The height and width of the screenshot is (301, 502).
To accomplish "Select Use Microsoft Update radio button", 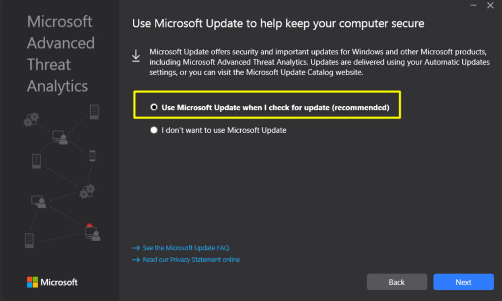I will point(154,107).
